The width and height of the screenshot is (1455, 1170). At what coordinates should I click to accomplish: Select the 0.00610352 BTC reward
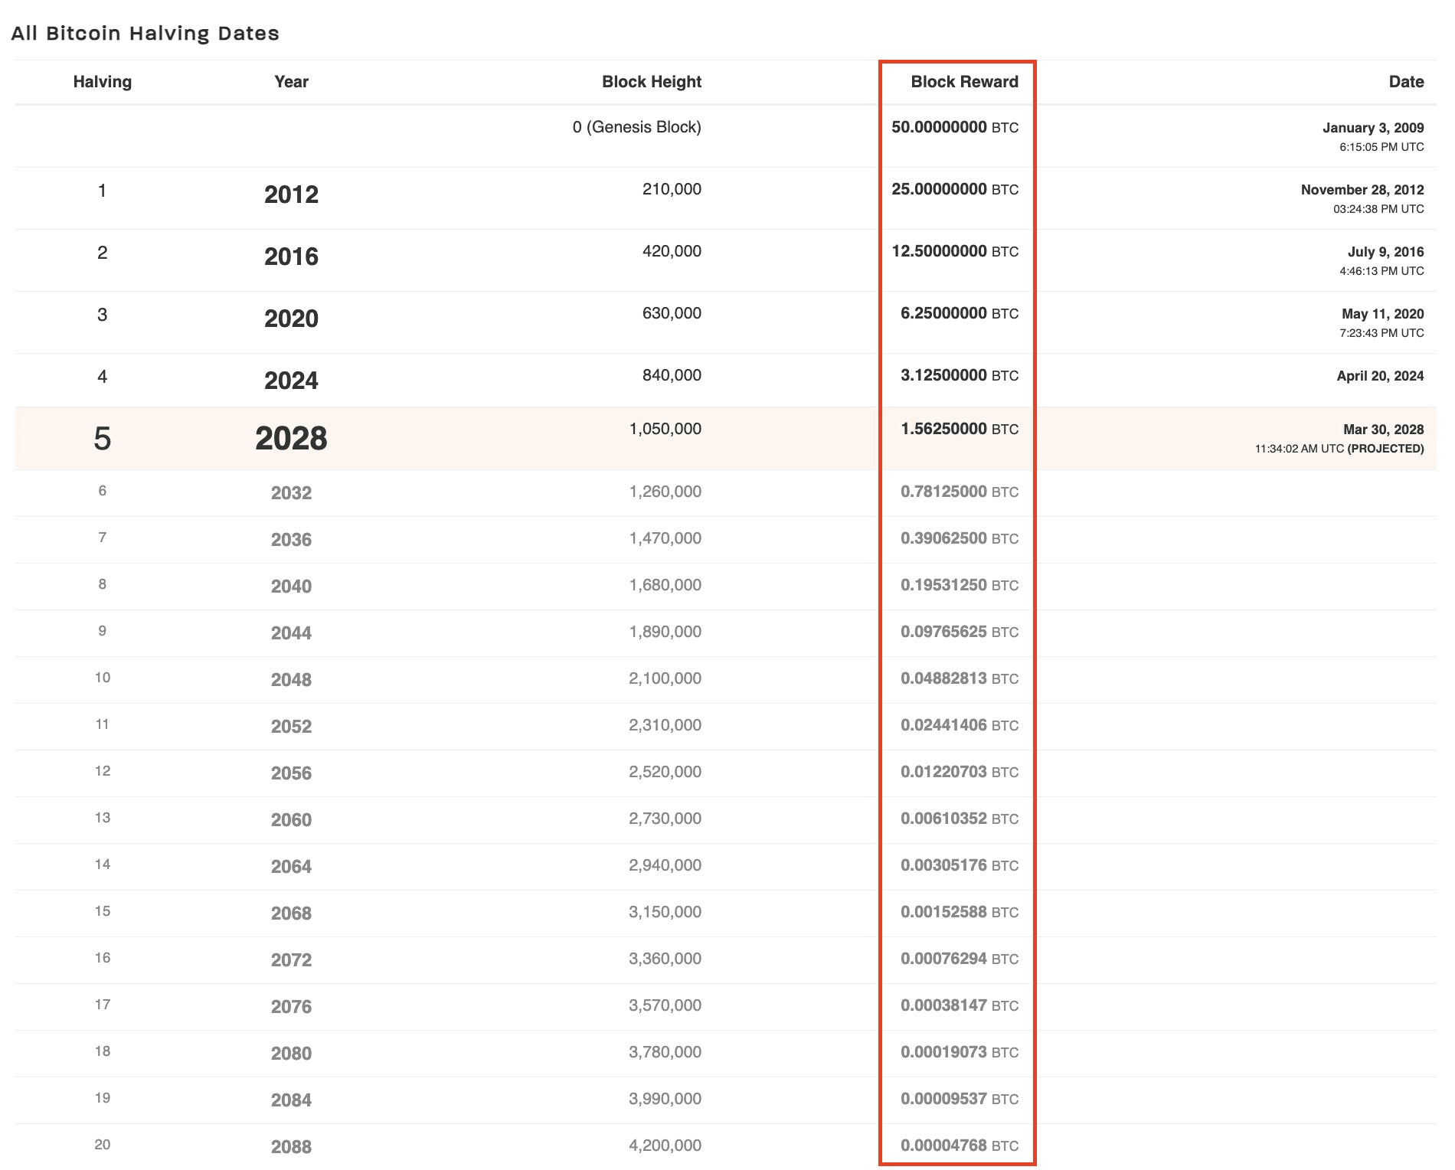(960, 819)
